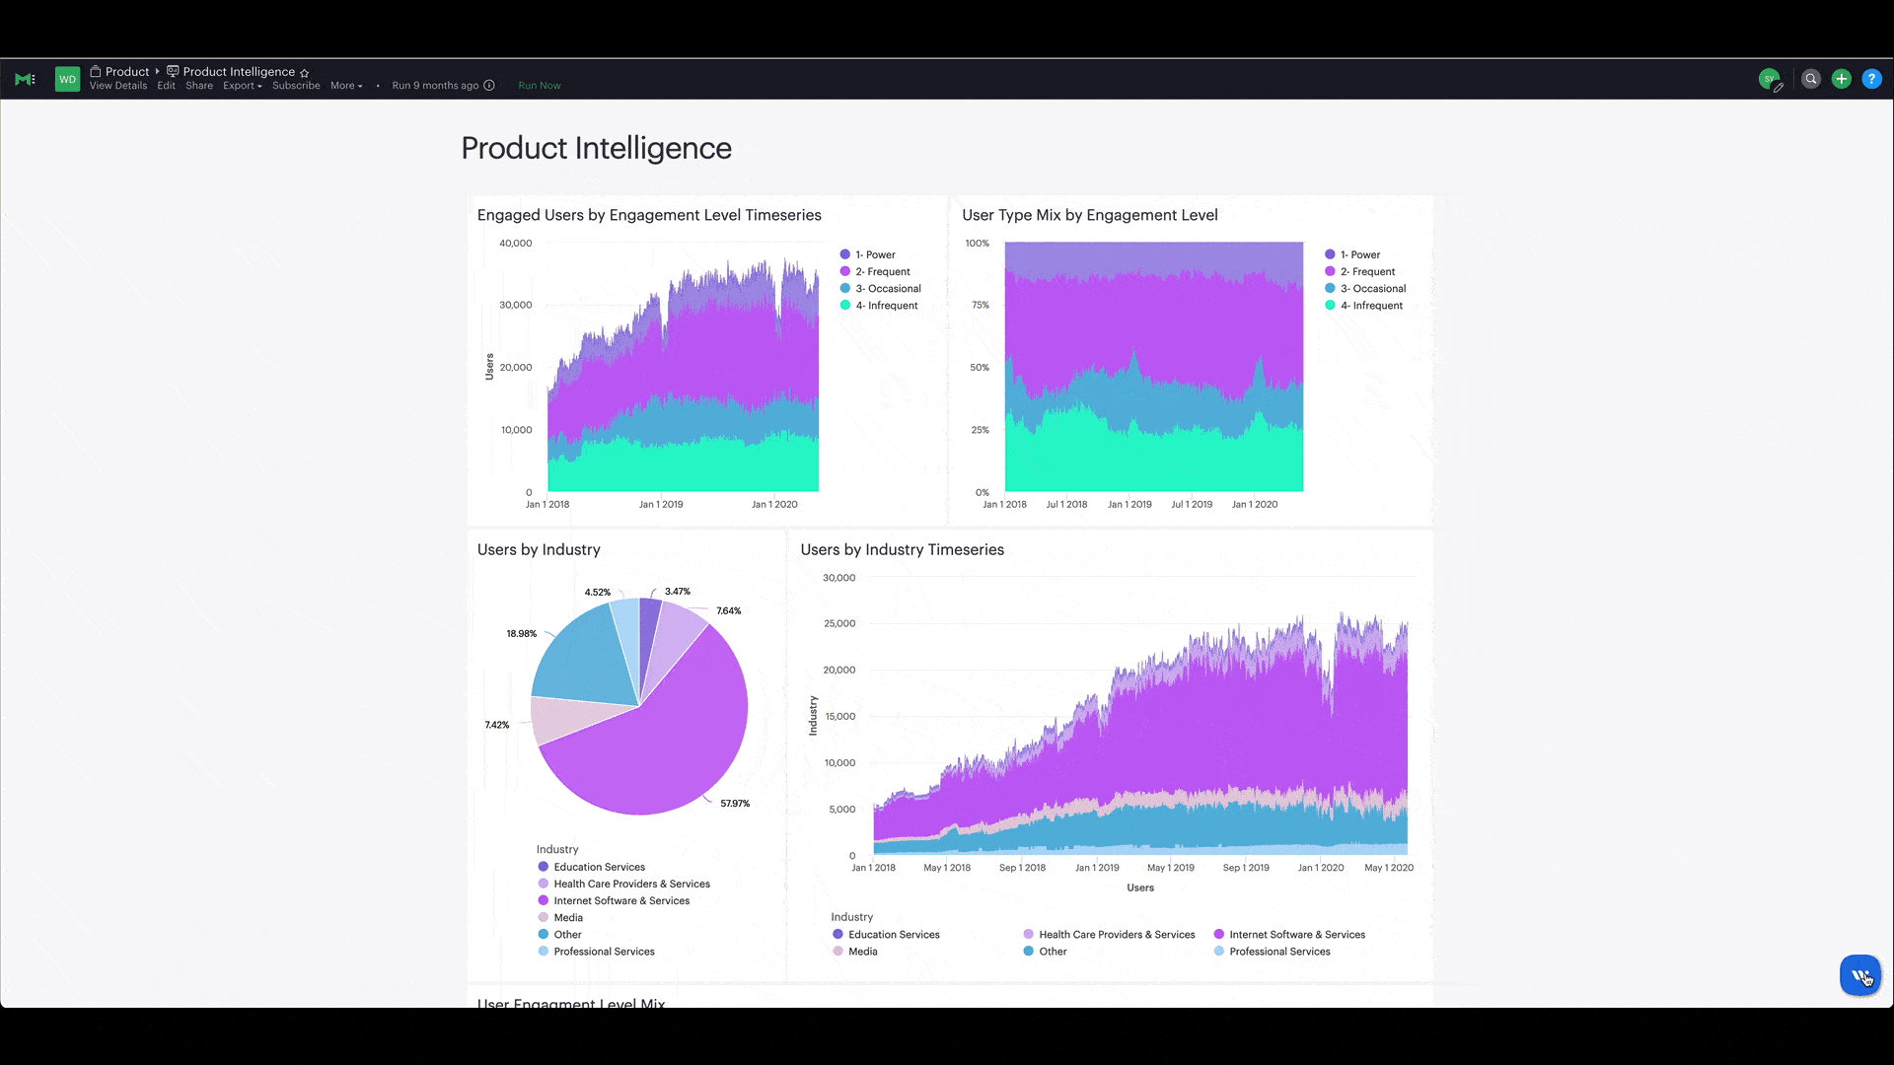Viewport: 1894px width, 1065px height.
Task: Click the Mode logo menu icon
Action: pos(25,79)
